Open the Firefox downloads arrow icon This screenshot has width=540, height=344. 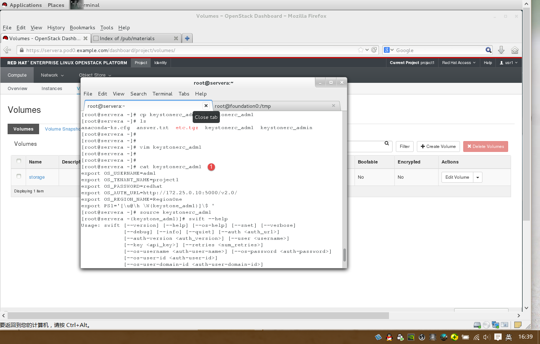click(501, 50)
